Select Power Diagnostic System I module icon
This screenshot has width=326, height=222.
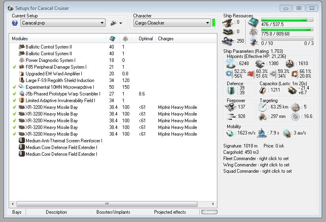pyautogui.click(x=22, y=60)
